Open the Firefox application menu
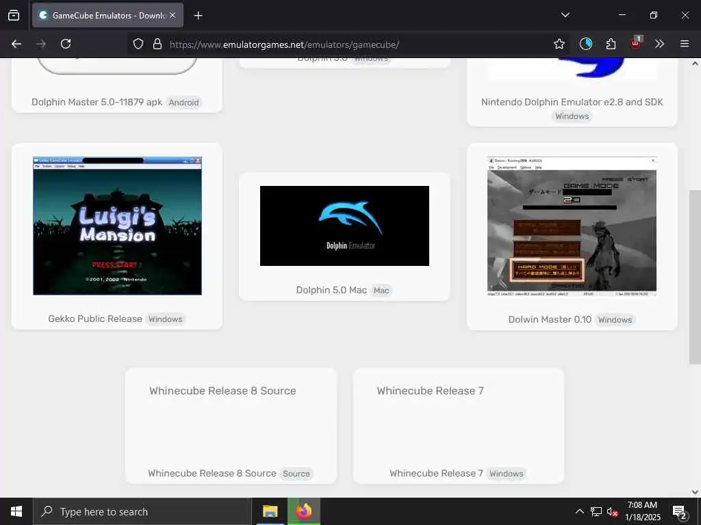Image resolution: width=701 pixels, height=525 pixels. [x=684, y=44]
